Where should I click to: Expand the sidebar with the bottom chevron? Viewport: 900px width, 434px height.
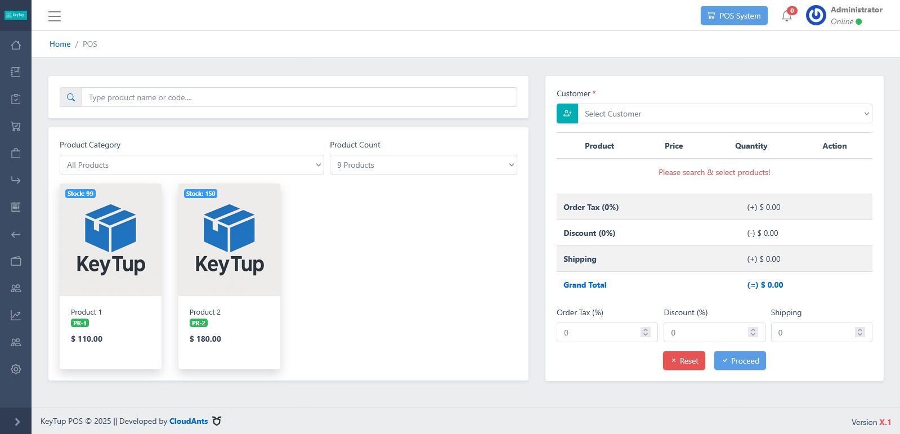[x=17, y=422]
